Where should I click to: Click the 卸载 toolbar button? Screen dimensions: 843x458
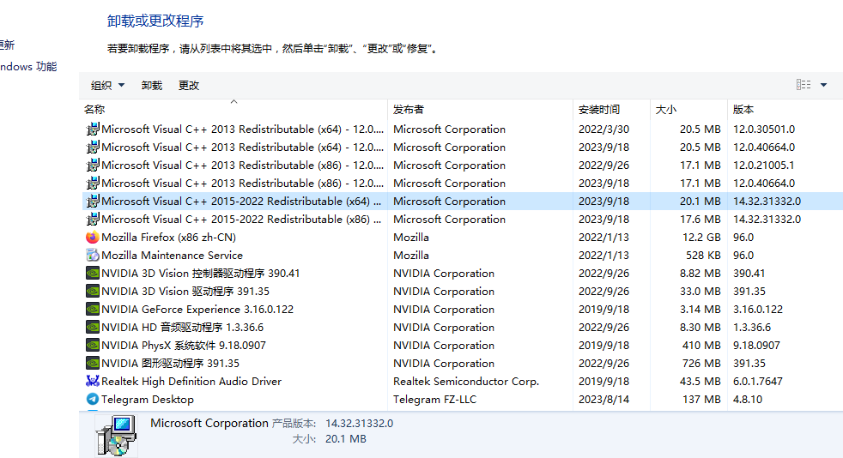tap(152, 86)
